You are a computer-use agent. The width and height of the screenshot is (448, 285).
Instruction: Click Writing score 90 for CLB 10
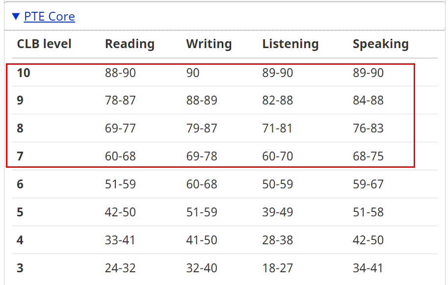tap(193, 73)
